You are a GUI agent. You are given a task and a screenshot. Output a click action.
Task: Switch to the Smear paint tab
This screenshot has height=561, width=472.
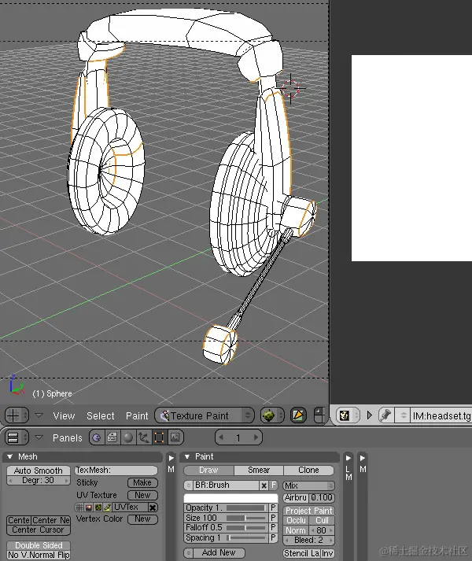259,470
